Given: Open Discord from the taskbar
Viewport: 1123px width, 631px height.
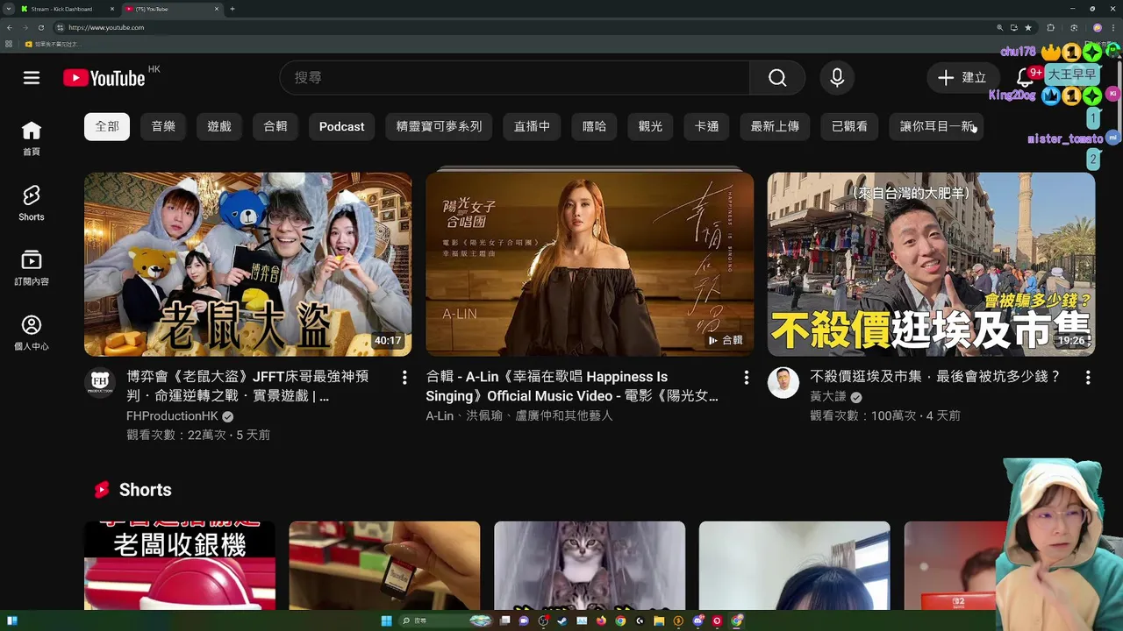Looking at the screenshot, I should (x=698, y=620).
